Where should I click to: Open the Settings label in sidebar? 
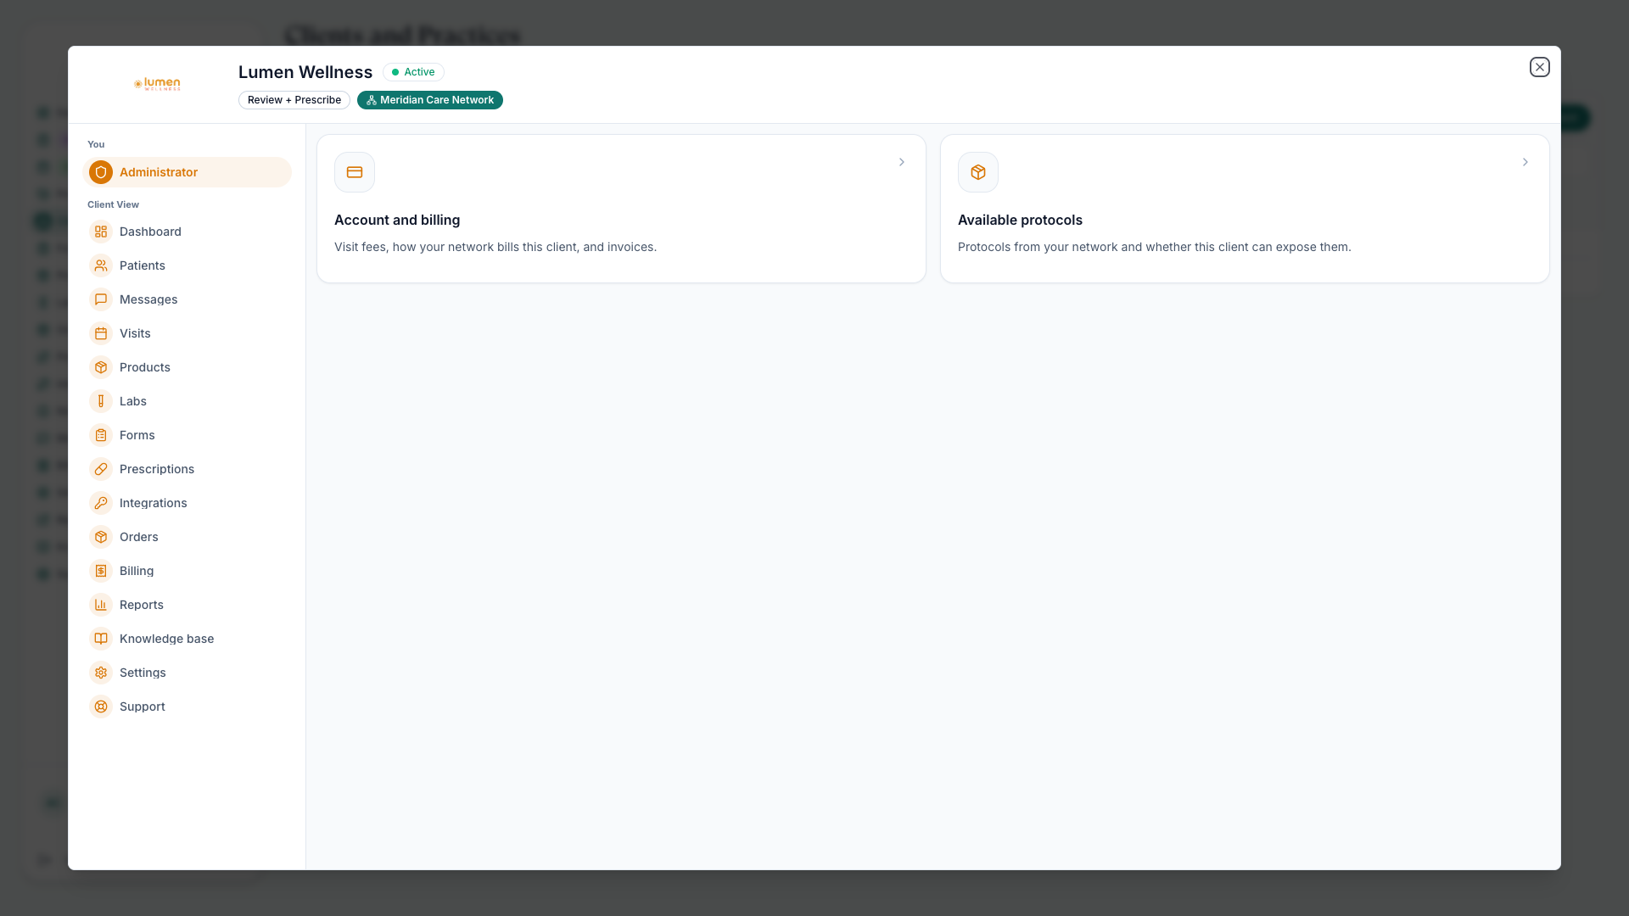click(x=143, y=673)
